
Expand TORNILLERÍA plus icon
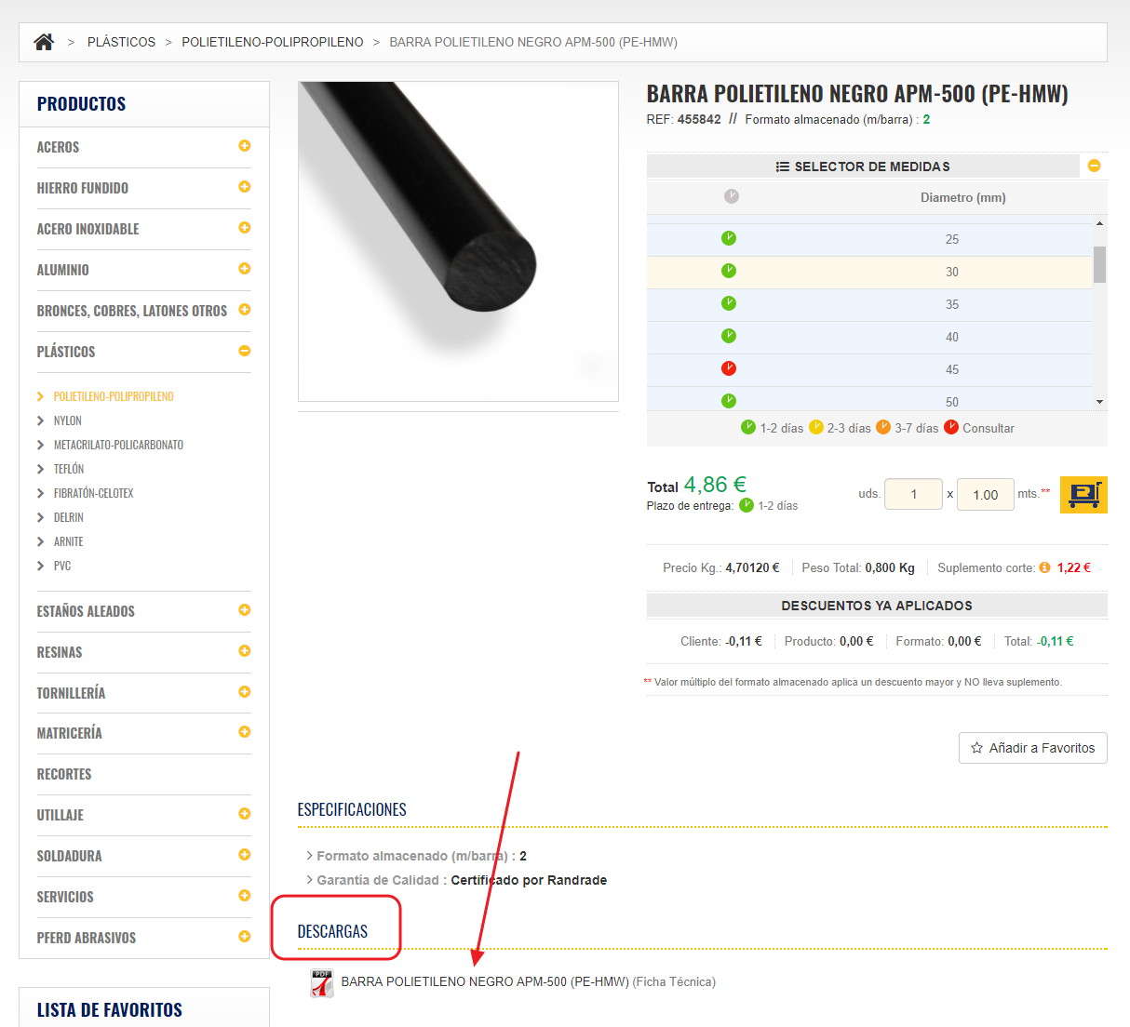[x=245, y=692]
